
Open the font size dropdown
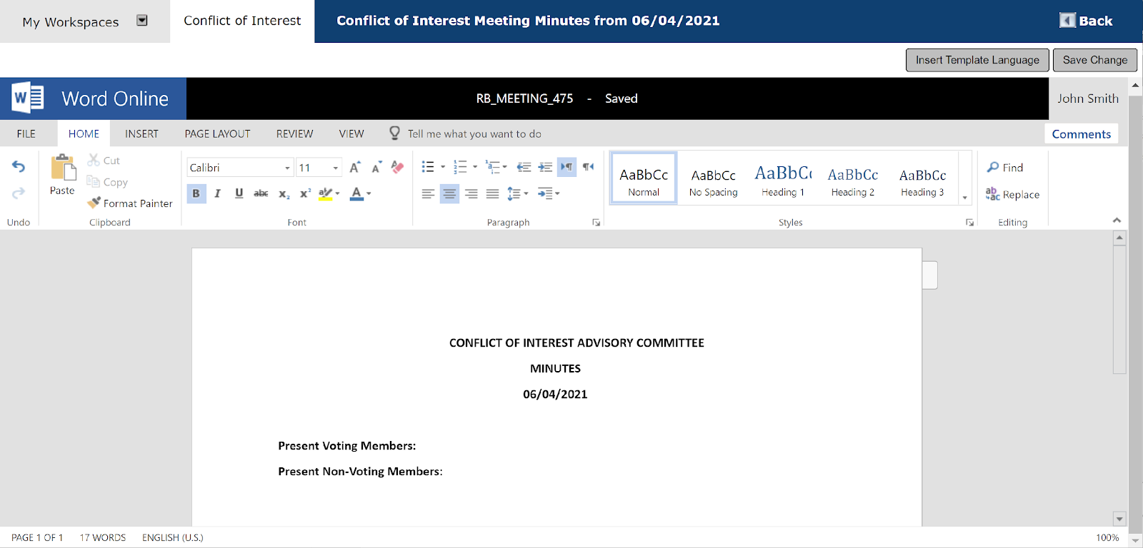(x=336, y=168)
